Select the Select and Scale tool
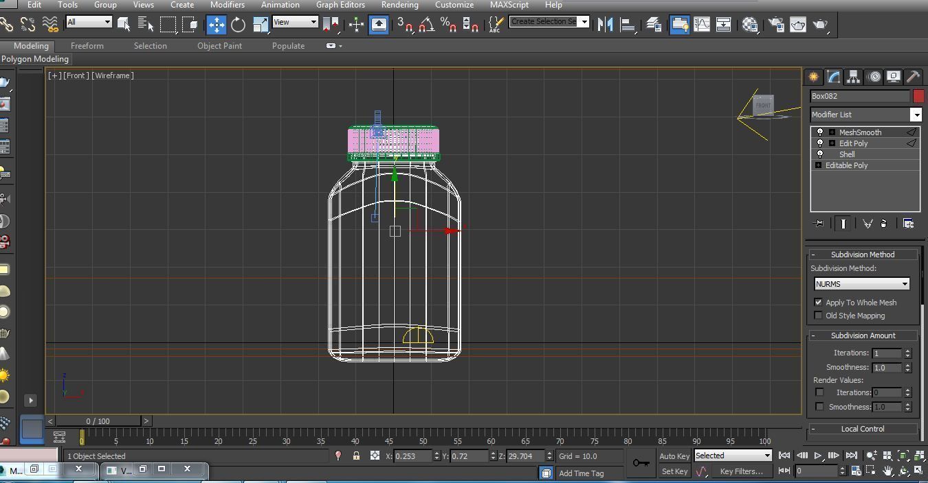The width and height of the screenshot is (928, 483). 261,25
